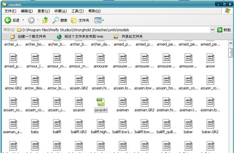
Task: Click 创建一个新文件夹 link
Action: pyautogui.click(x=32, y=36)
